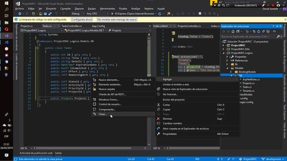Image resolution: width=287 pixels, height=161 pixels.
Task: Click the new project toolbar icon
Action: coord(34,14)
